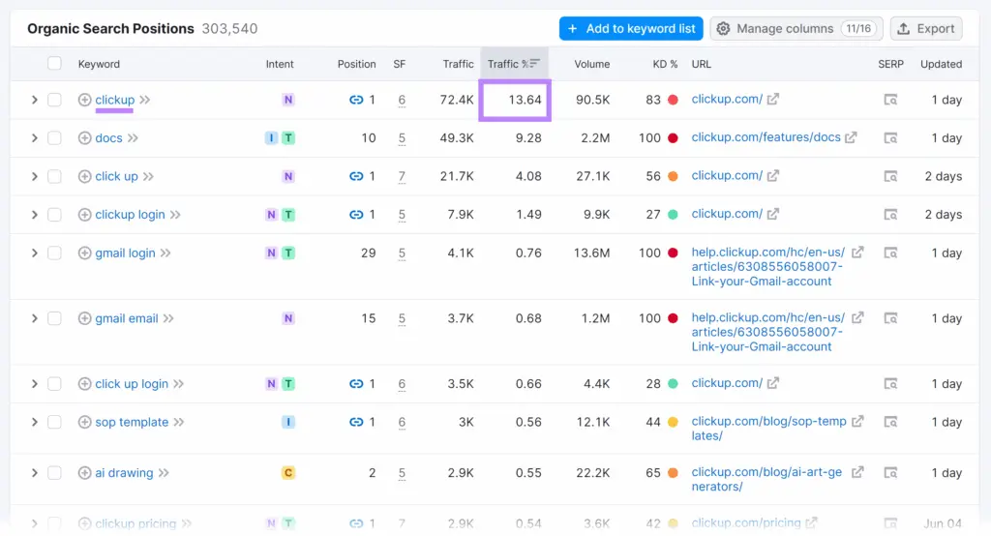The image size is (991, 536).
Task: Add gmail login keyword via plus icon
Action: point(85,253)
